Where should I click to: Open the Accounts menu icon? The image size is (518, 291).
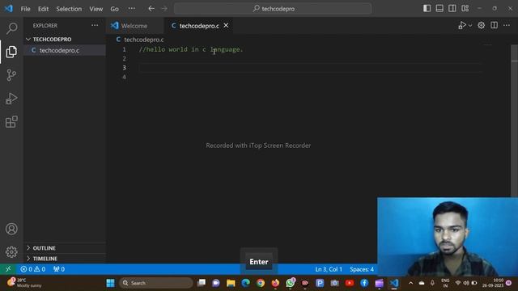(11, 229)
